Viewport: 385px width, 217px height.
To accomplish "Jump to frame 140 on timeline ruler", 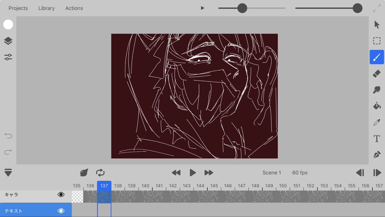I will 145,186.
